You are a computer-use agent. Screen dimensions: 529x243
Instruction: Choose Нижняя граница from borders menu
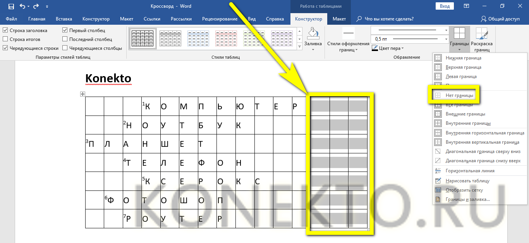click(x=480, y=58)
